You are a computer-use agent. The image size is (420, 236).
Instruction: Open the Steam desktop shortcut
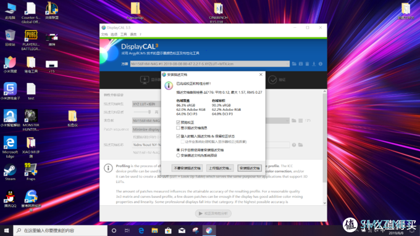[x=10, y=172]
